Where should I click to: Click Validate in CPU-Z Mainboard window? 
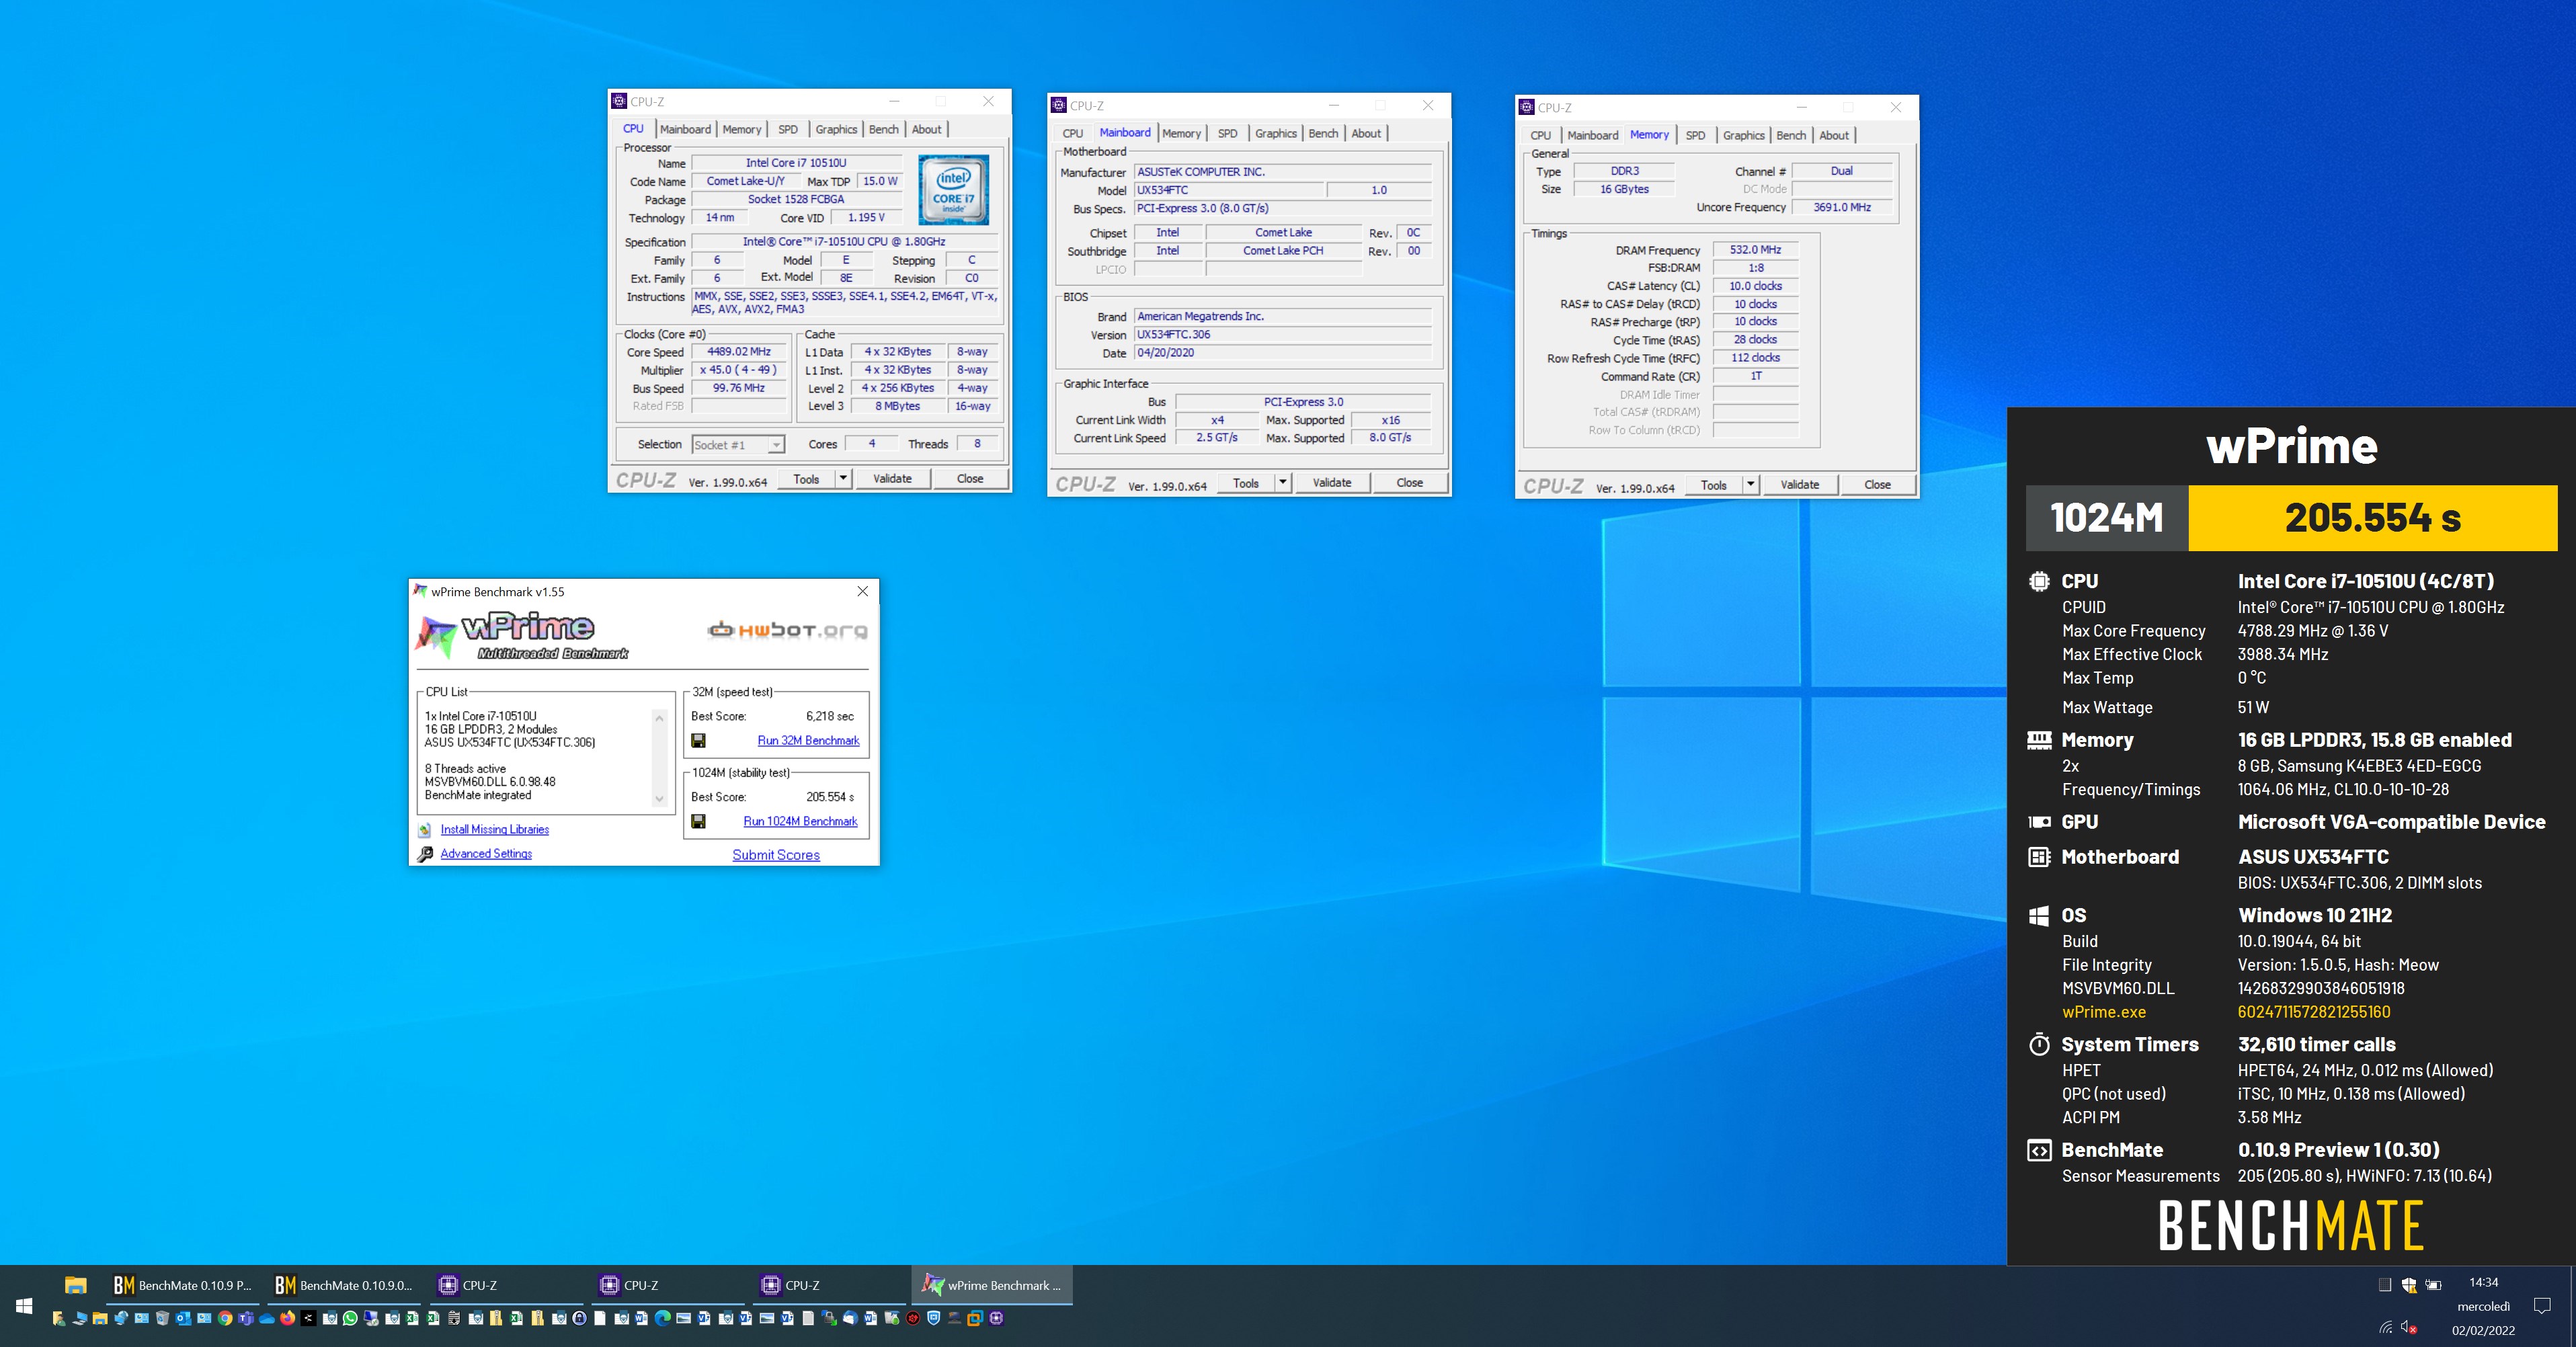tap(1332, 482)
